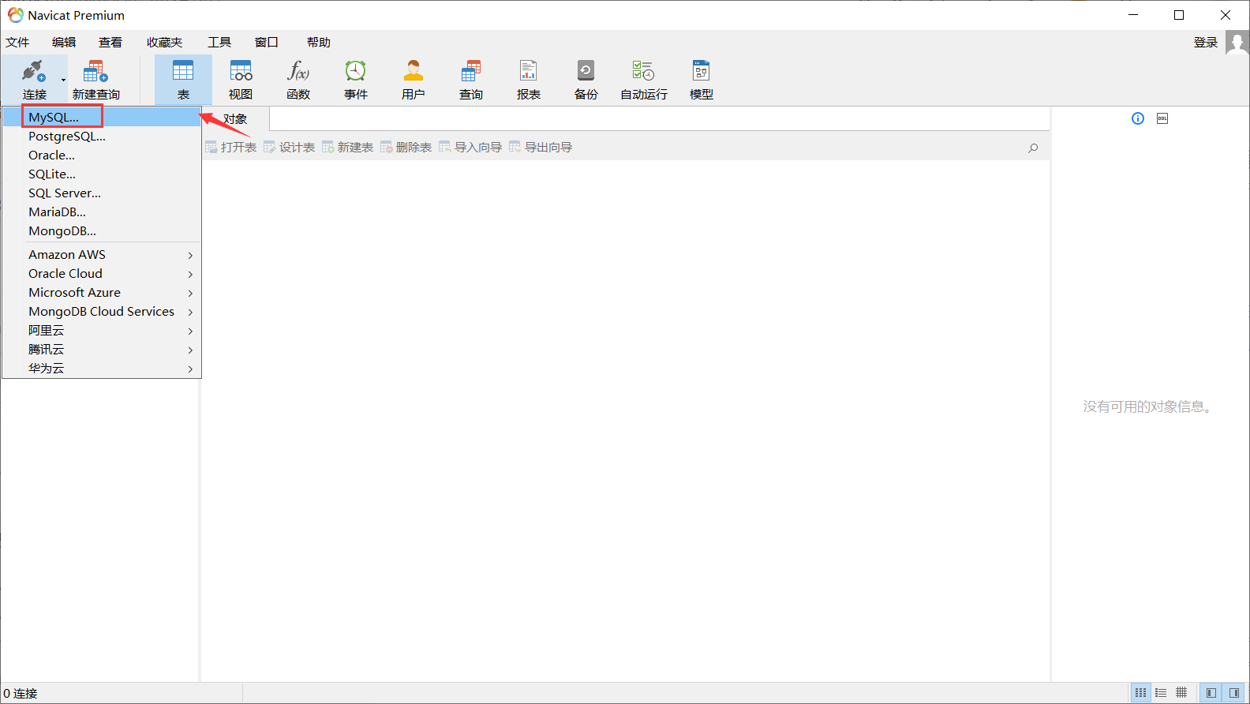This screenshot has width=1250, height=704.
Task: Click the 登录 login link
Action: click(1205, 43)
